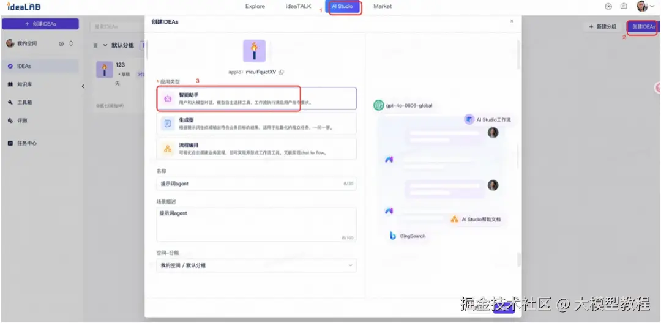Open 我的空间 settings gear icon
The width and height of the screenshot is (661, 323).
coord(61,44)
